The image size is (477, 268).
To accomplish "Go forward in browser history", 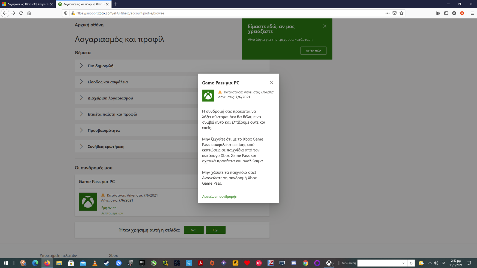I will 13,13.
